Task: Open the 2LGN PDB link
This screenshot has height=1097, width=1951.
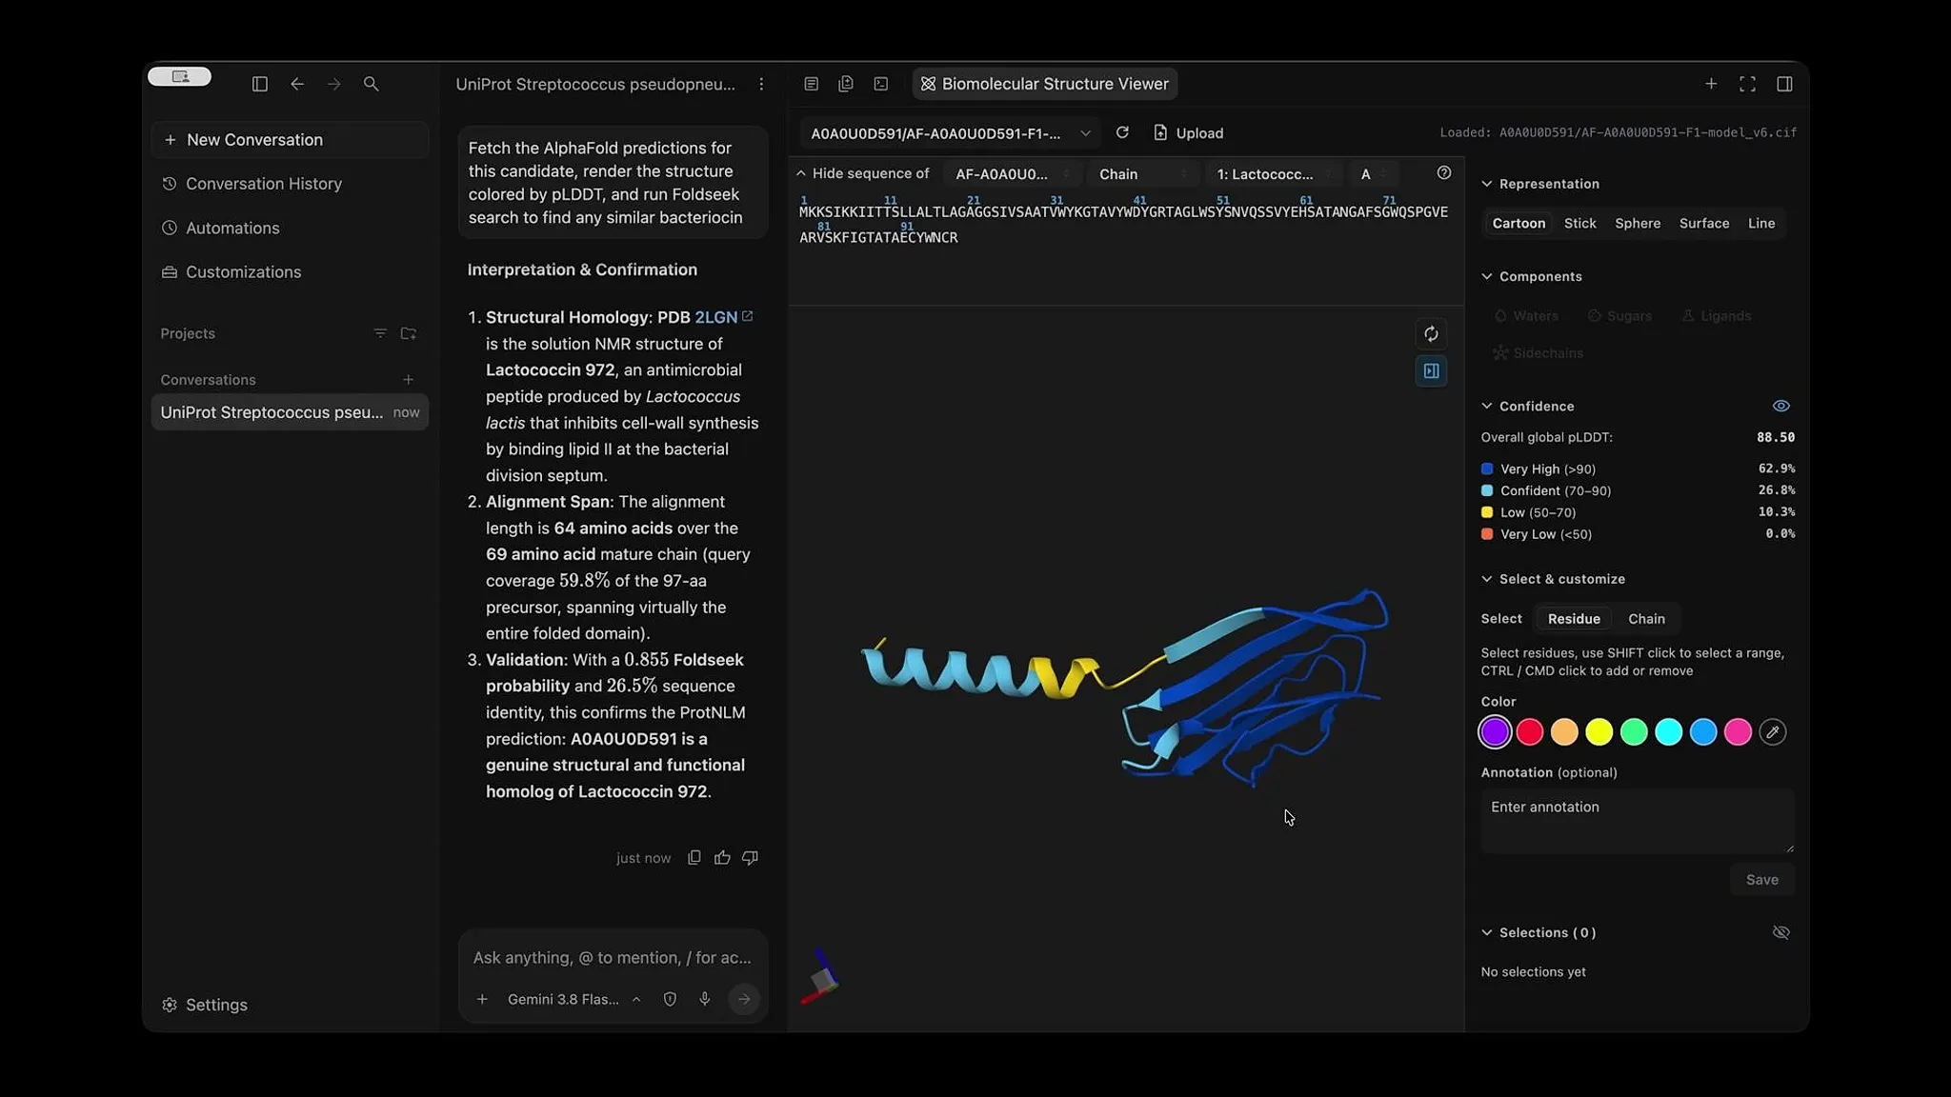Action: pos(723,317)
